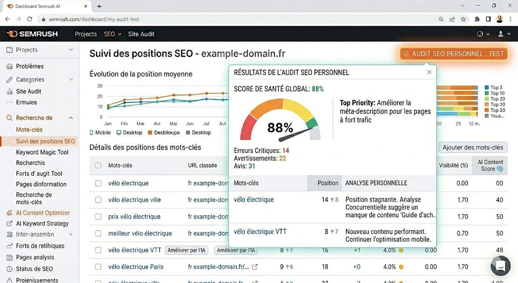Click the Projects sidebar folder icon
Viewport: 518px width, 283px height.
10,50
